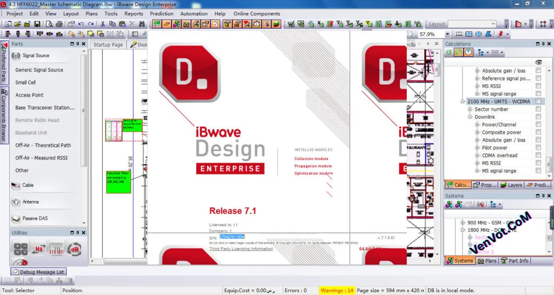This screenshot has width=554, height=295.
Task: Toggle checkbox for 2100 MHz - UMTS - WCDMA
Action: point(538,101)
